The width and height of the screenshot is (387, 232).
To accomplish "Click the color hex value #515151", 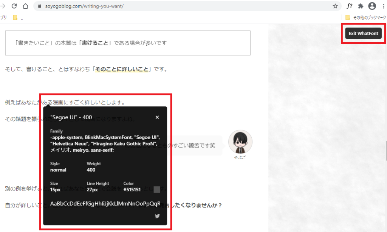I will tap(132, 190).
